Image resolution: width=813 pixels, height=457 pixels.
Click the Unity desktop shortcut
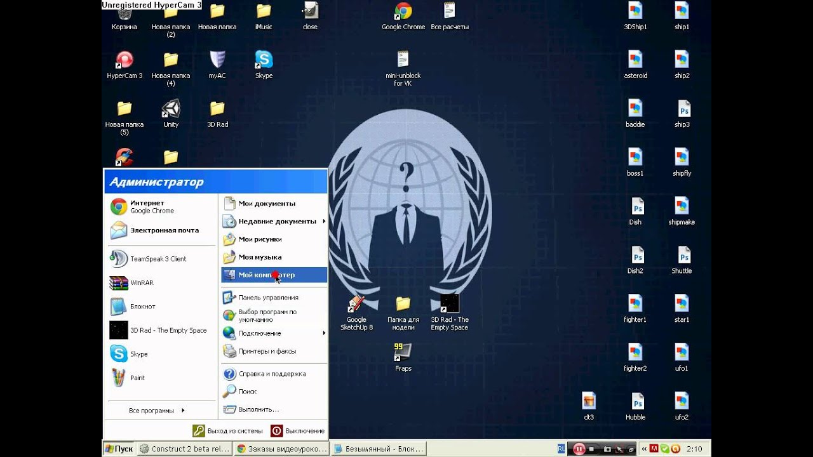coord(171,114)
